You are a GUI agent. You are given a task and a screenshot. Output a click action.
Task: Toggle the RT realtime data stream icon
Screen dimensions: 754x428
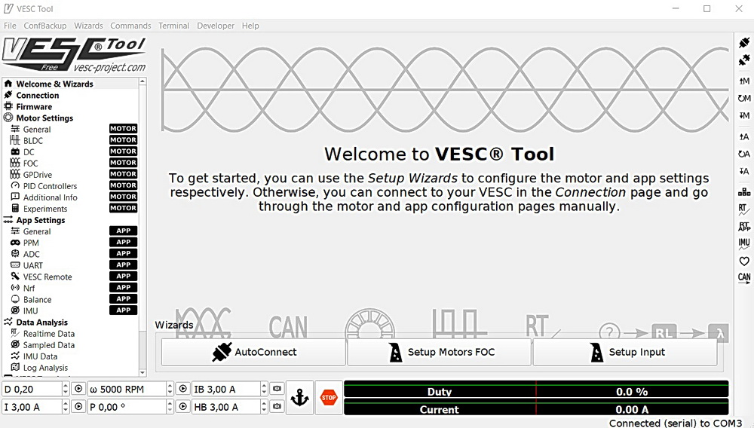tap(744, 209)
